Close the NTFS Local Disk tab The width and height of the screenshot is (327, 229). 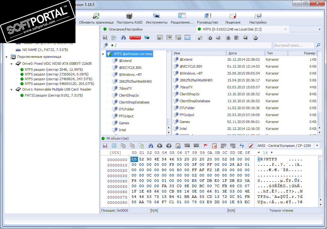pyautogui.click(x=285, y=29)
